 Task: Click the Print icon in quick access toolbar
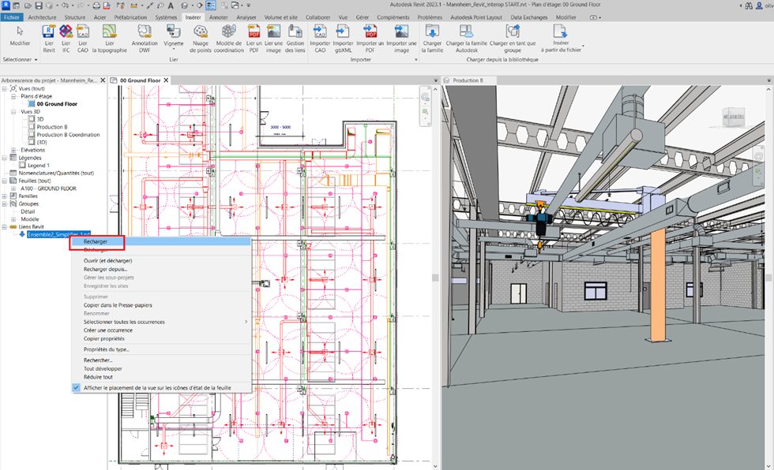coord(96,6)
